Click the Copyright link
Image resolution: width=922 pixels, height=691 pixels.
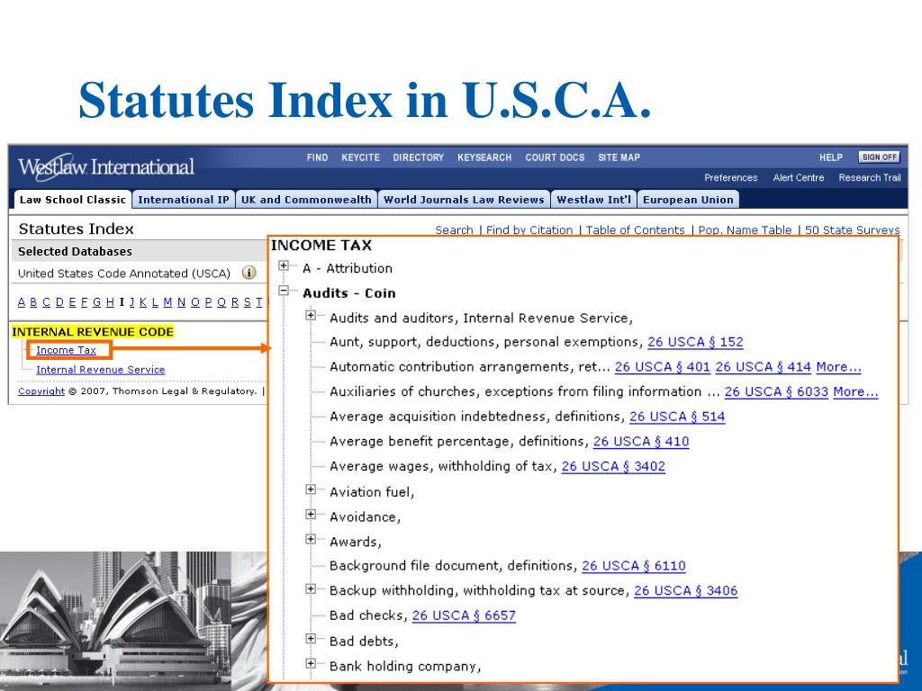41,391
